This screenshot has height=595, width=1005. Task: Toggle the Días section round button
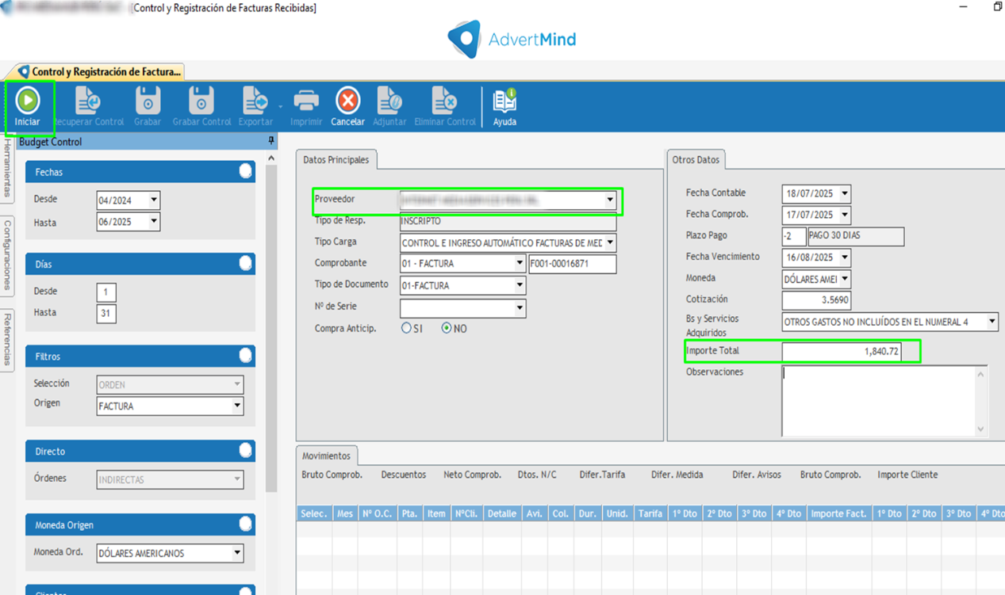tap(246, 263)
